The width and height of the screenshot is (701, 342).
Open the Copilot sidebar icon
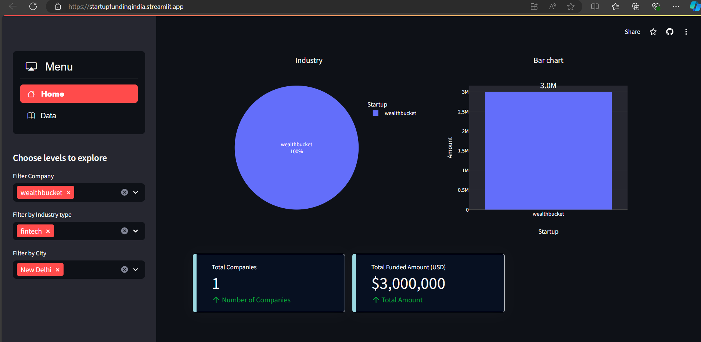pyautogui.click(x=695, y=6)
